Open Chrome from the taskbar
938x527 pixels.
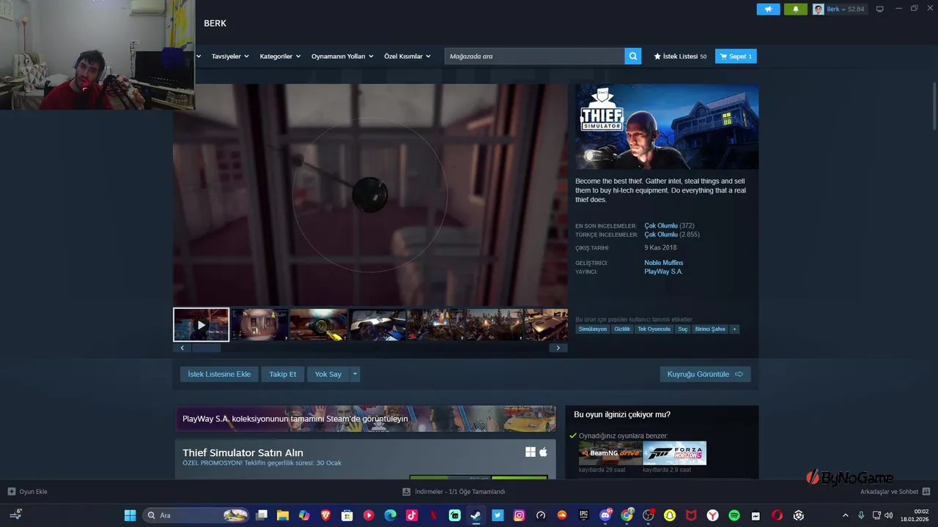point(627,515)
